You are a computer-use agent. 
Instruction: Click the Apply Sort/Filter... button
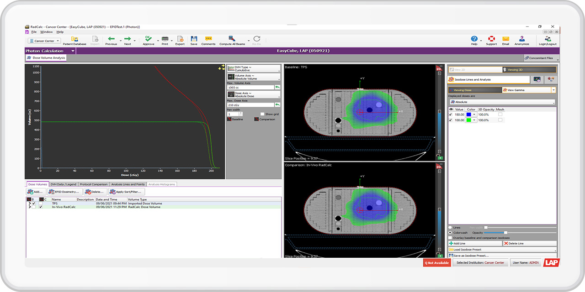coord(127,192)
